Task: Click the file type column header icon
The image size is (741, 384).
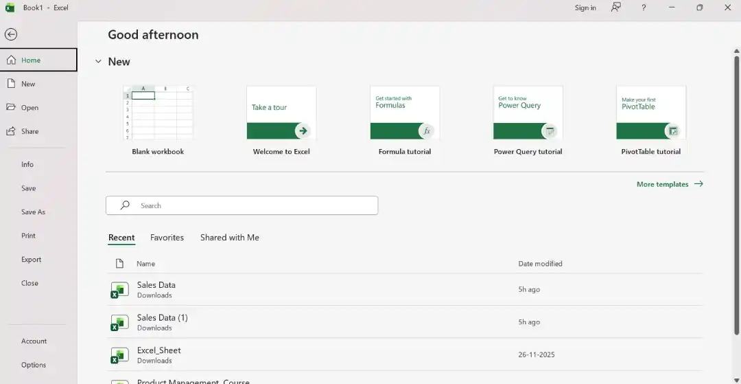Action: tap(119, 263)
